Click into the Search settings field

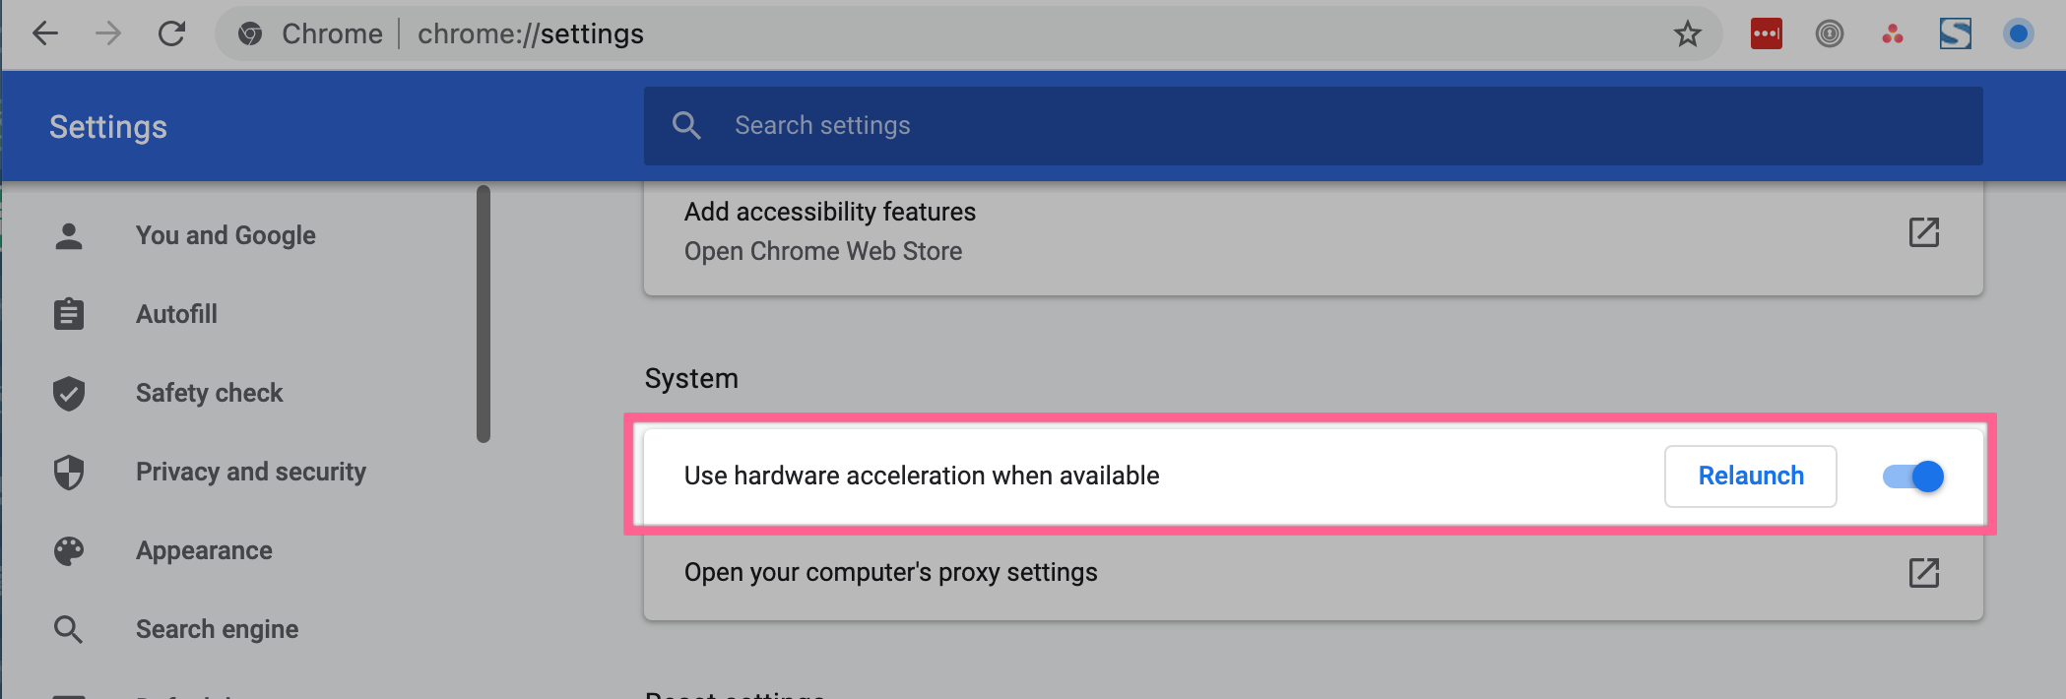(x=1280, y=126)
